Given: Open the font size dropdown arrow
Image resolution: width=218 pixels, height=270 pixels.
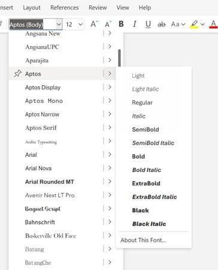Looking at the screenshot, I should pyautogui.click(x=80, y=25).
